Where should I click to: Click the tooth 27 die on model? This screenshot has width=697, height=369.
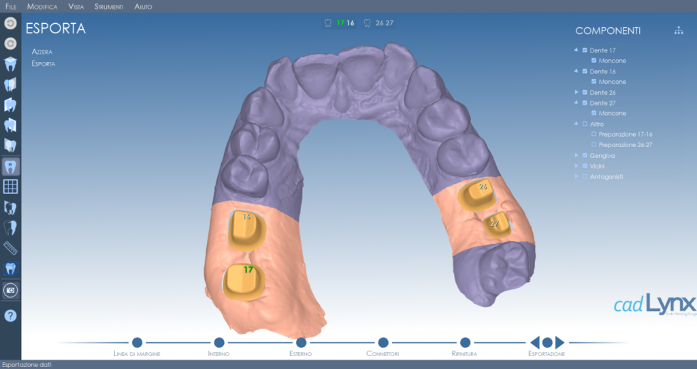[497, 225]
